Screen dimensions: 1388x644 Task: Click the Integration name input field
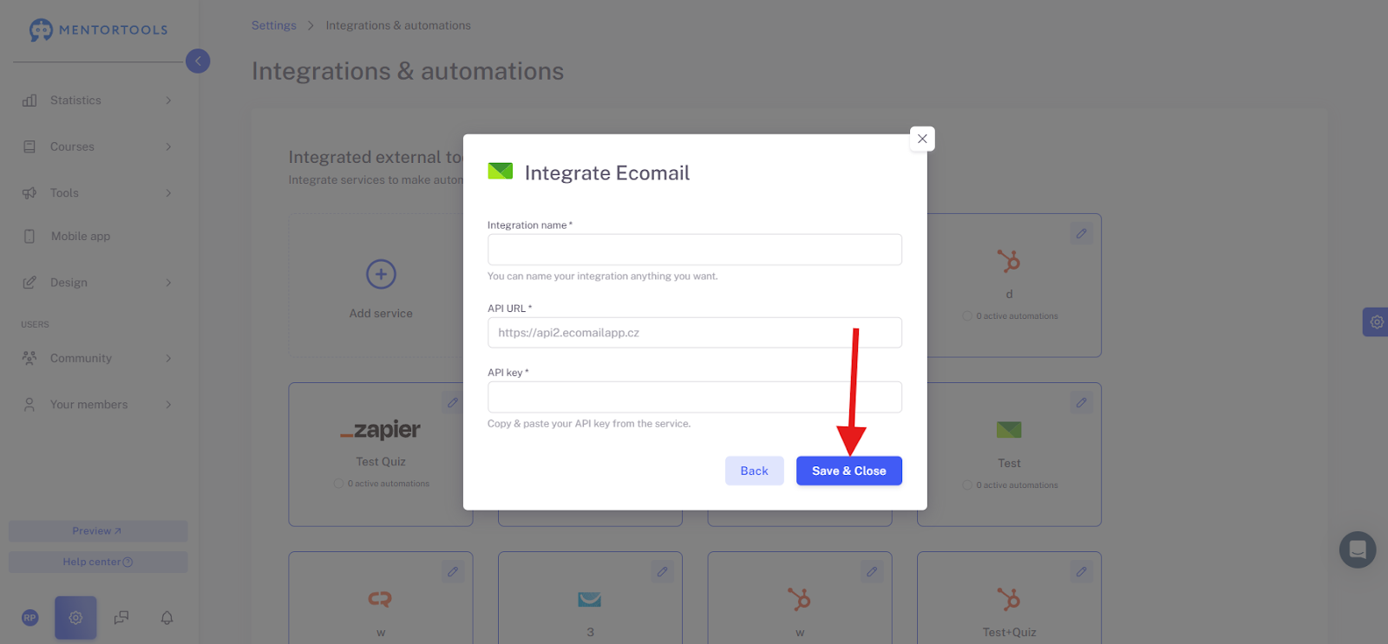pyautogui.click(x=695, y=250)
